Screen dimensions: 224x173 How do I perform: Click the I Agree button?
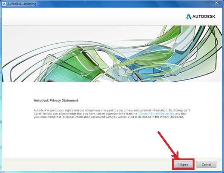pos(183,164)
